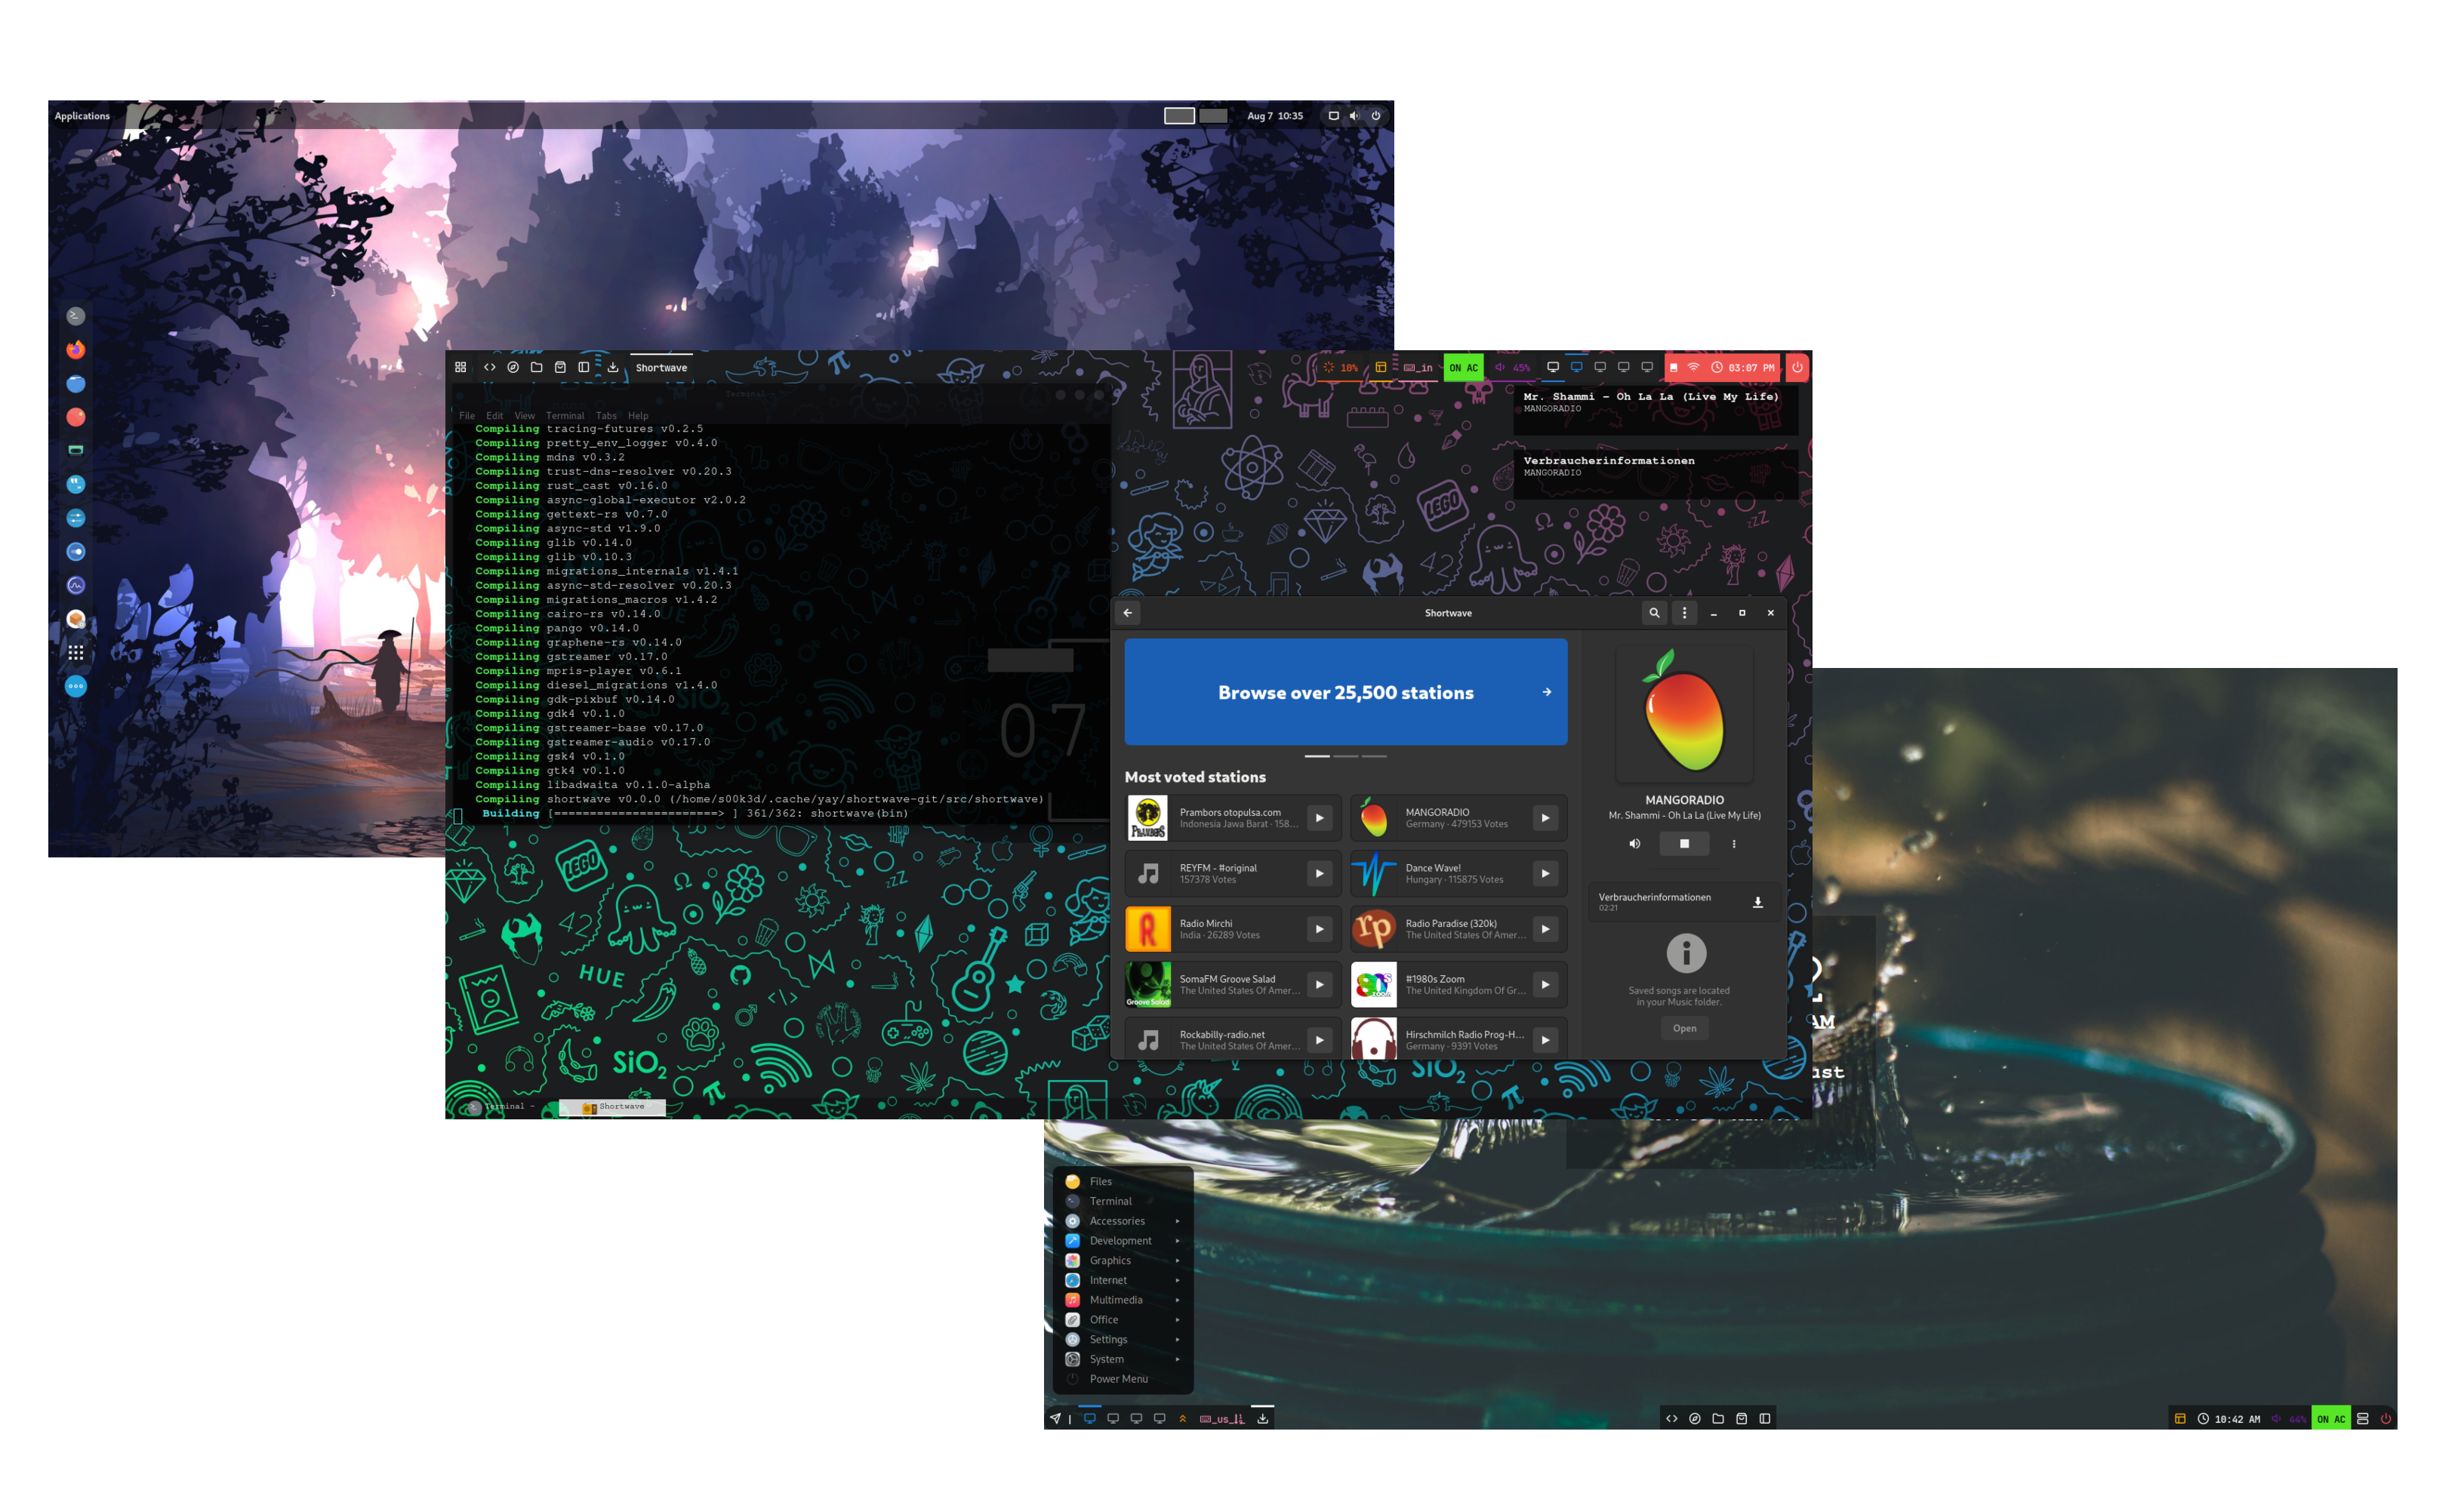Viewport: 2464px width, 1499px height.
Task: Open the Development submenu
Action: 1121,1240
